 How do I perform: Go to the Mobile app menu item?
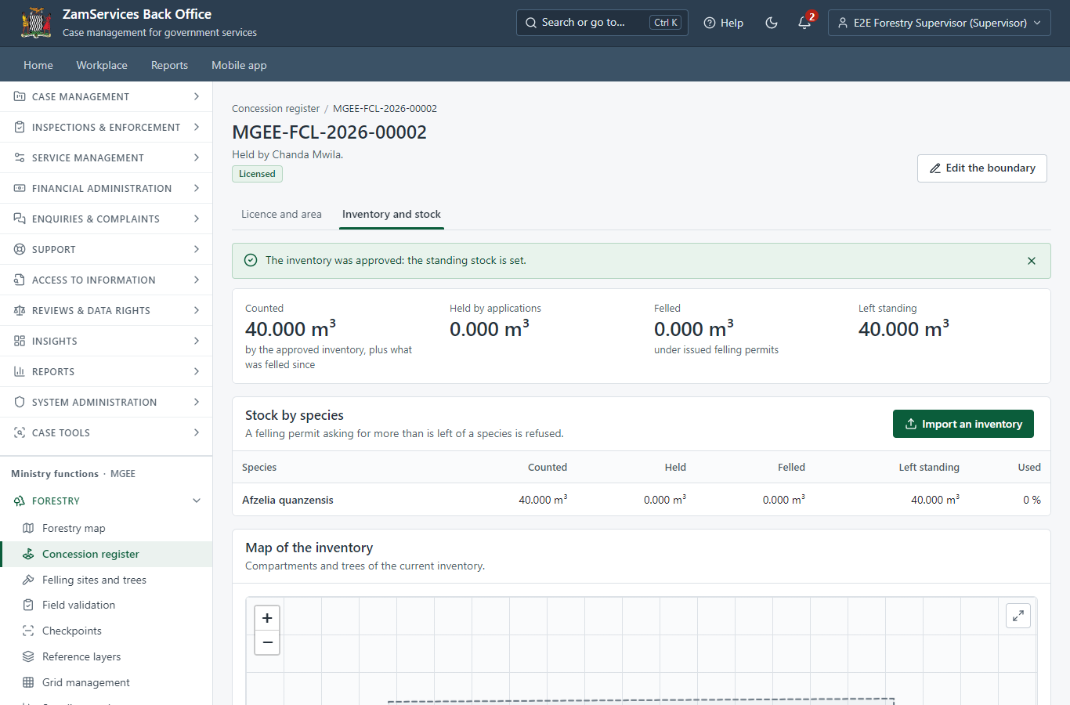tap(239, 65)
